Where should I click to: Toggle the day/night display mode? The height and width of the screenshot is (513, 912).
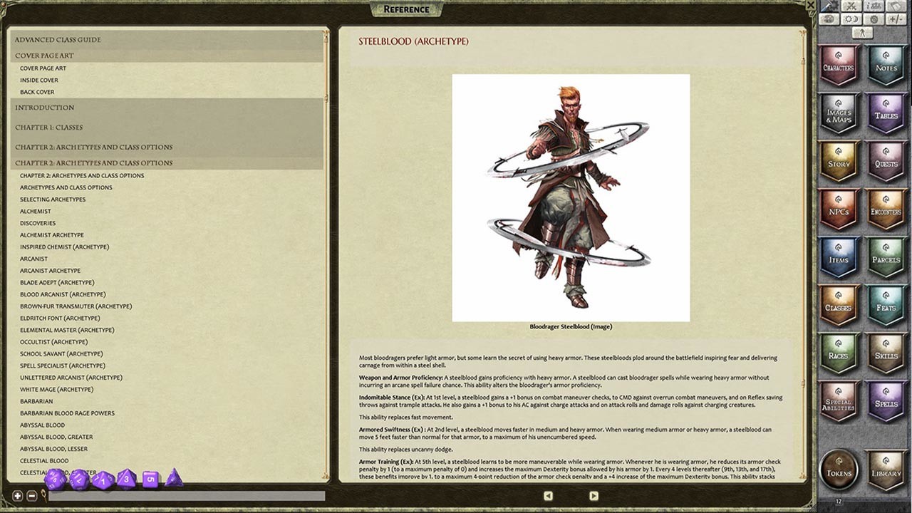[x=851, y=19]
